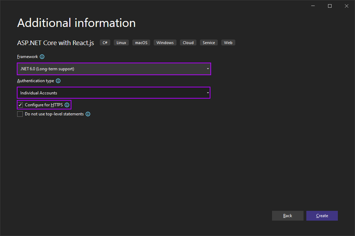Click the Authentication type label
355x236 pixels.
pyautogui.click(x=36, y=81)
